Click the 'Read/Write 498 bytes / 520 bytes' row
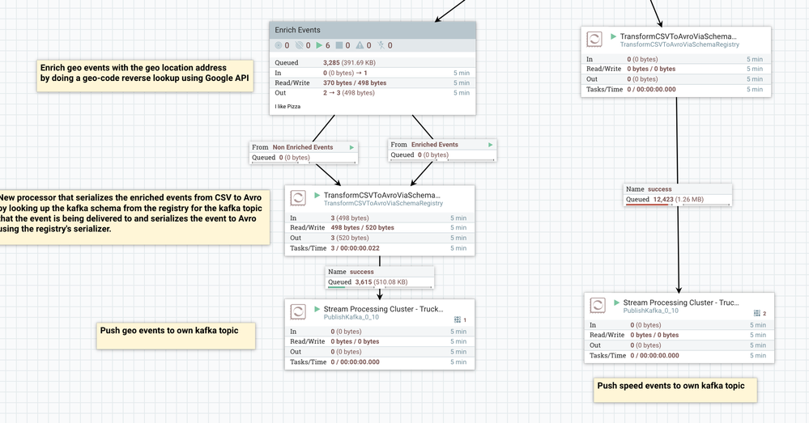809x423 pixels. (x=379, y=228)
